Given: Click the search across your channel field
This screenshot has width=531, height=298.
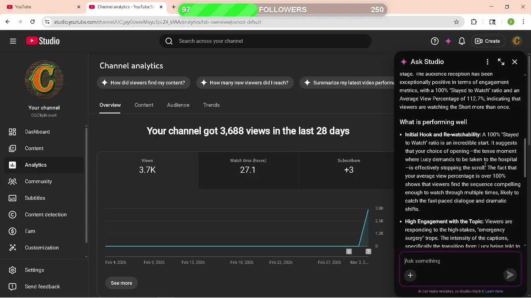Looking at the screenshot, I should (x=265, y=41).
